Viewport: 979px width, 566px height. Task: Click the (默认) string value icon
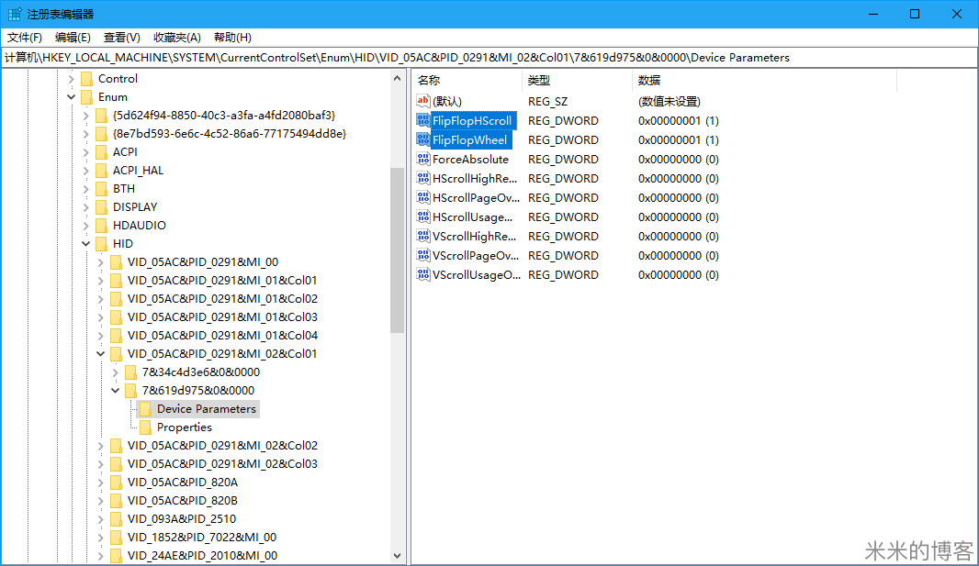click(x=422, y=102)
